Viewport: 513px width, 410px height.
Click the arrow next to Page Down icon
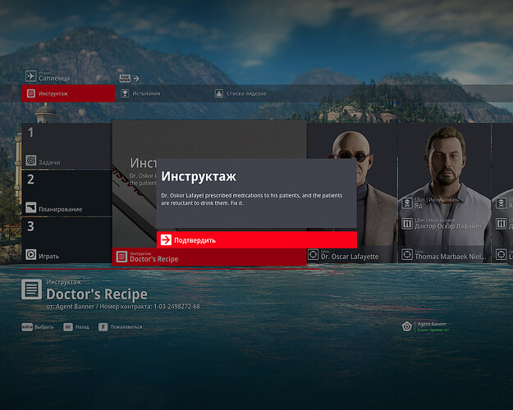[136, 79]
